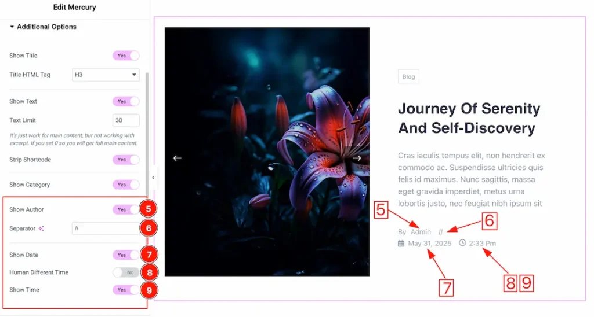594x317 pixels.
Task: Disable the Strip Shortcode toggle
Action: (126, 160)
